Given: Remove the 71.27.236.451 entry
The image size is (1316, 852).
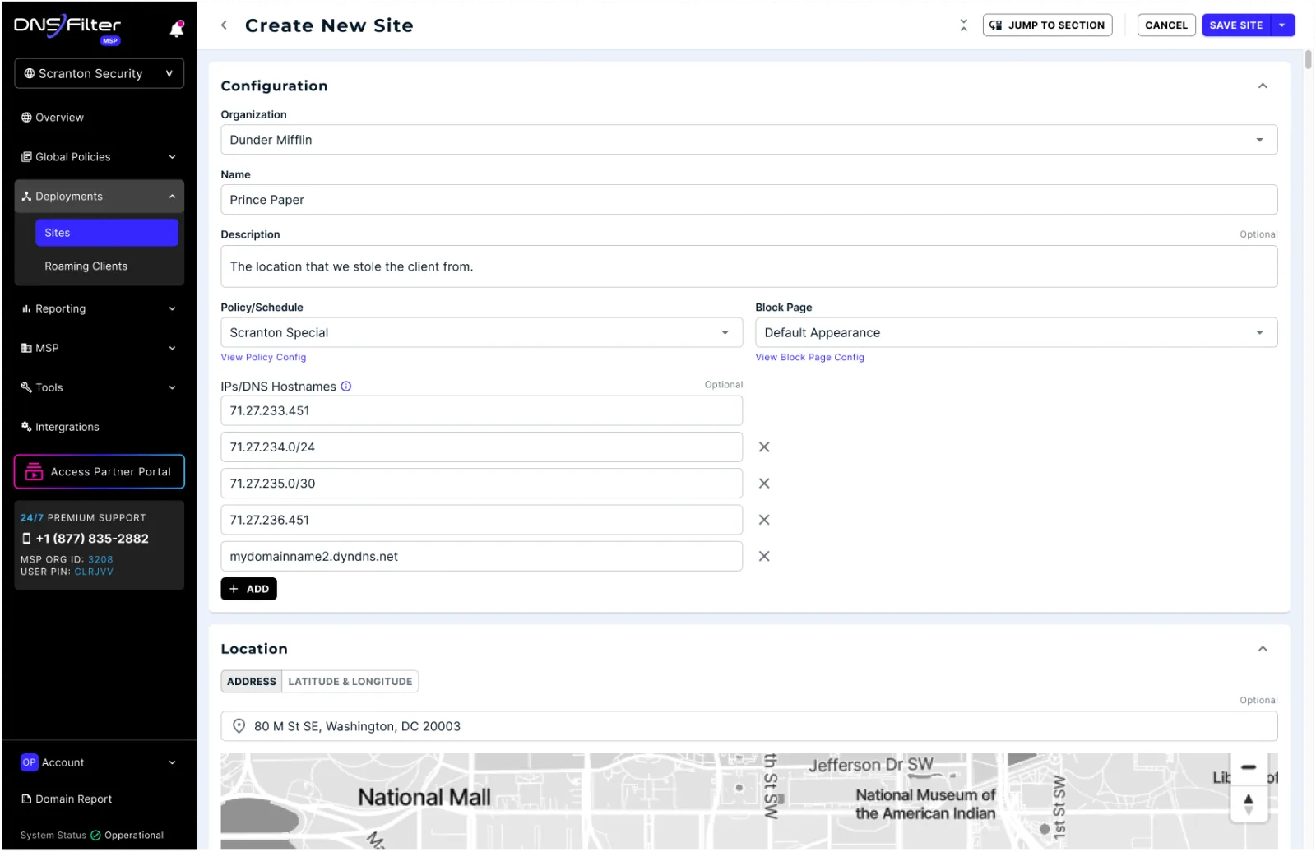Looking at the screenshot, I should (764, 520).
